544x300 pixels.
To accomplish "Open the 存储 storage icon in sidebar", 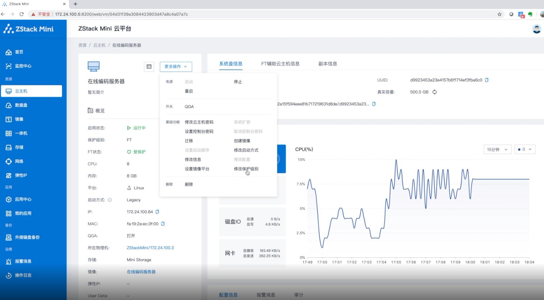I will [x=9, y=147].
